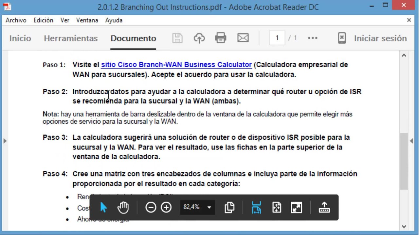
Task: Zoom in with the plus icon
Action: 166,207
